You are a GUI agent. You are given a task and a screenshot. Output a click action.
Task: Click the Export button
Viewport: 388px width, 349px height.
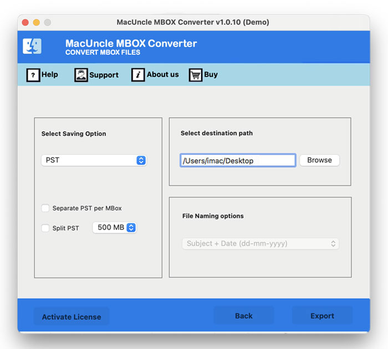pyautogui.click(x=322, y=316)
